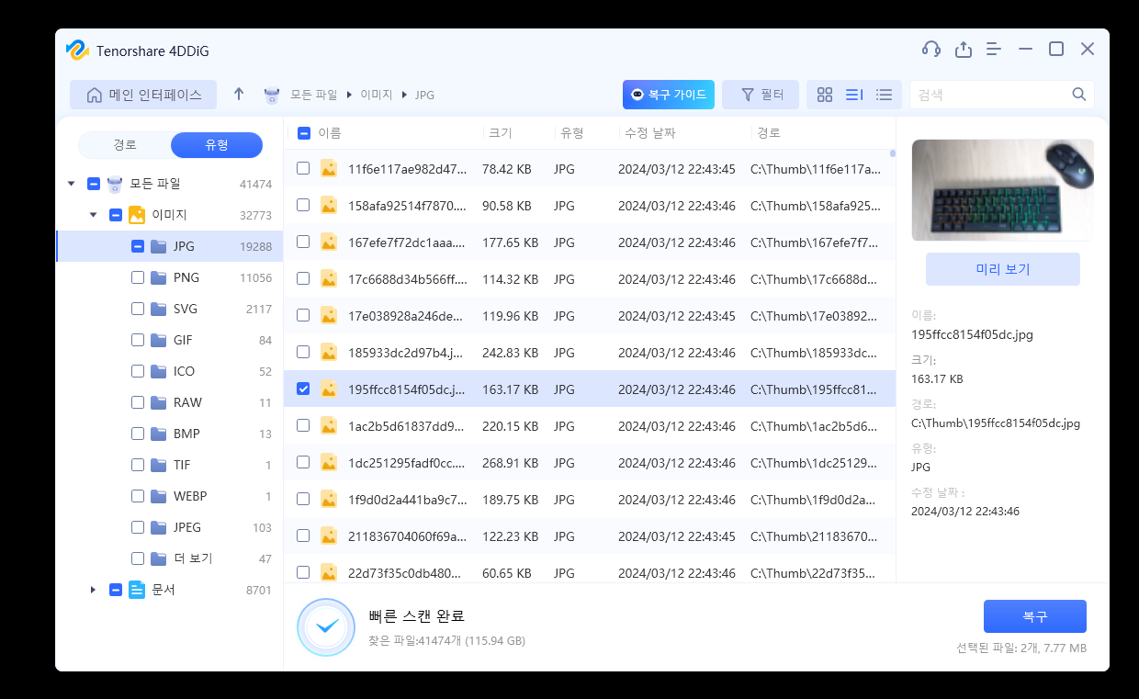Check the JPEG folder checkbox
This screenshot has height=699, width=1139.
point(137,527)
